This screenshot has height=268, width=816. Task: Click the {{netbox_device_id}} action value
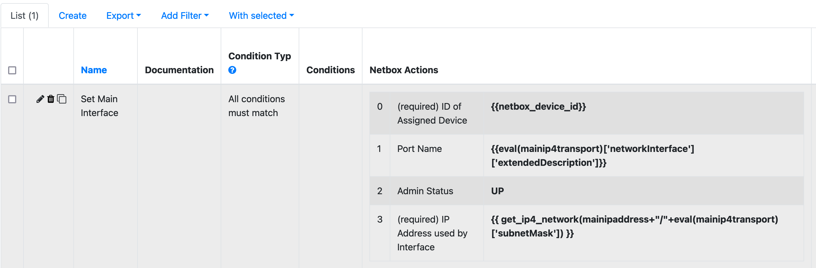point(538,107)
